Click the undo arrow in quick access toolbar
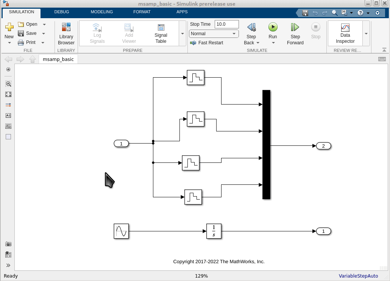Image resolution: width=390 pixels, height=281 pixels. click(x=315, y=13)
